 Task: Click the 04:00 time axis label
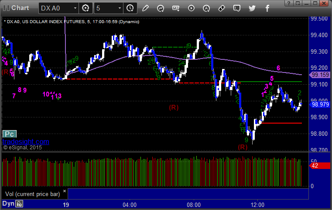point(130,205)
